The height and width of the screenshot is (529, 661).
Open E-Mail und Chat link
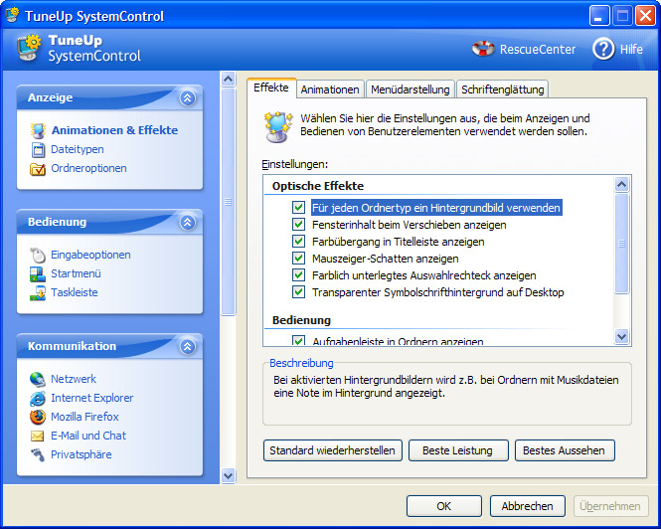tap(88, 436)
